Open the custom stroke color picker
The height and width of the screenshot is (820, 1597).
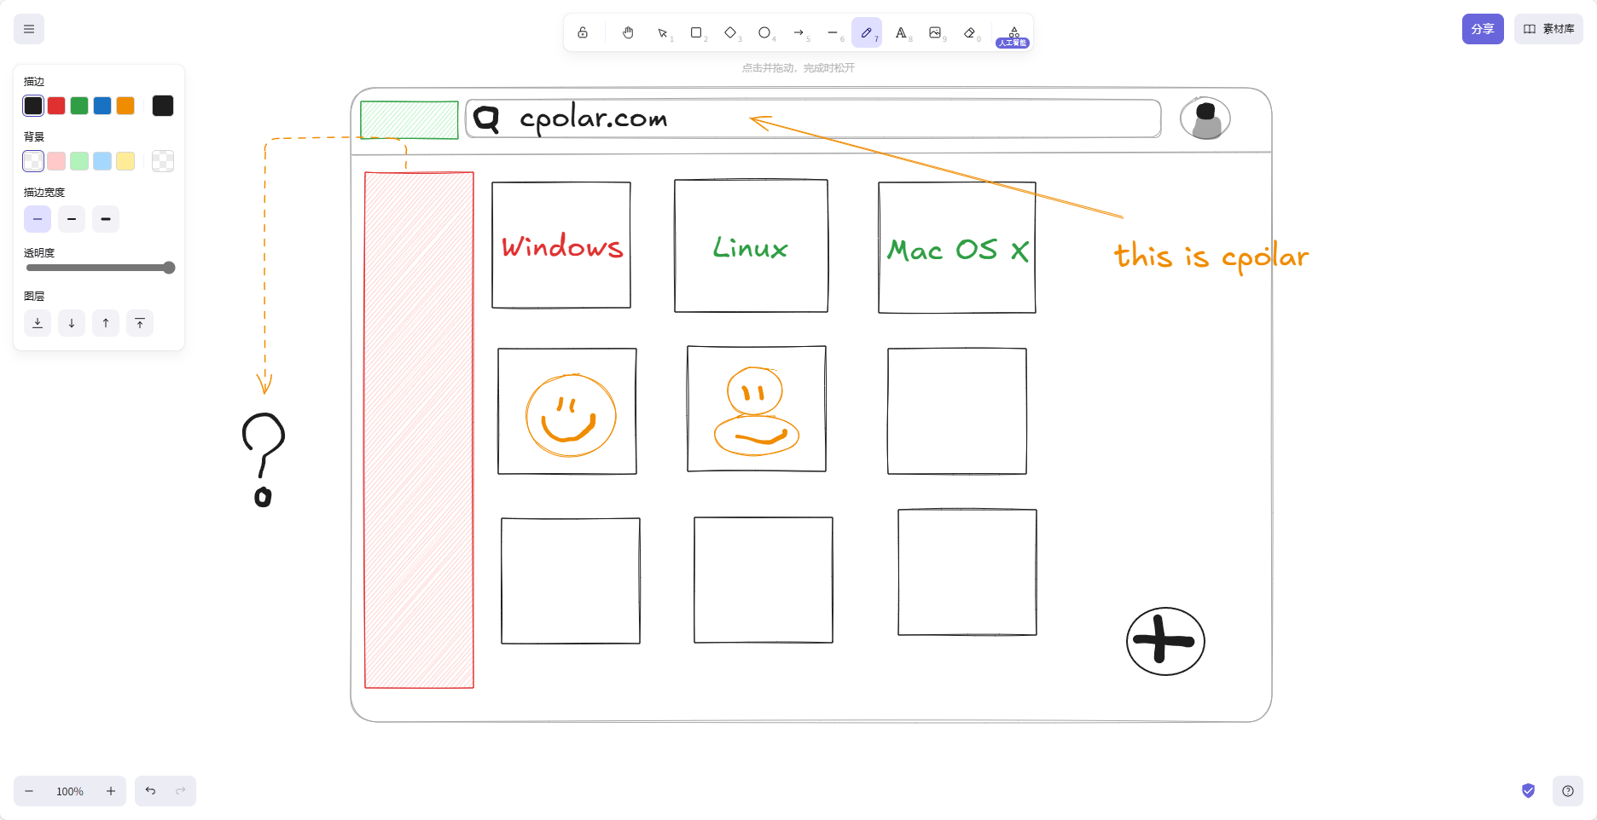coord(163,106)
